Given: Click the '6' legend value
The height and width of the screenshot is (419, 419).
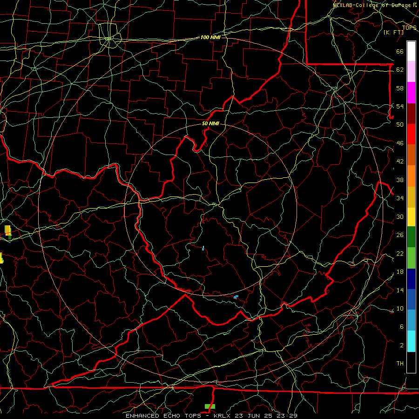Looking at the screenshot, I should 401,326.
